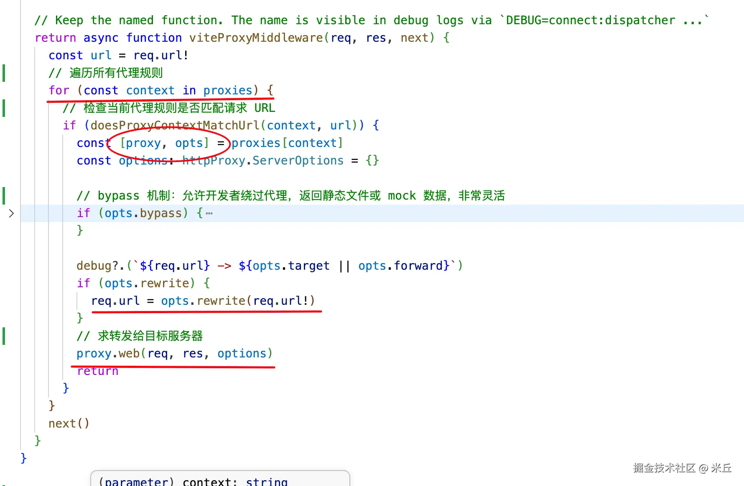
Task: Click the comment 检查当前代理规则是否匹配请求 URL
Action: click(x=169, y=108)
